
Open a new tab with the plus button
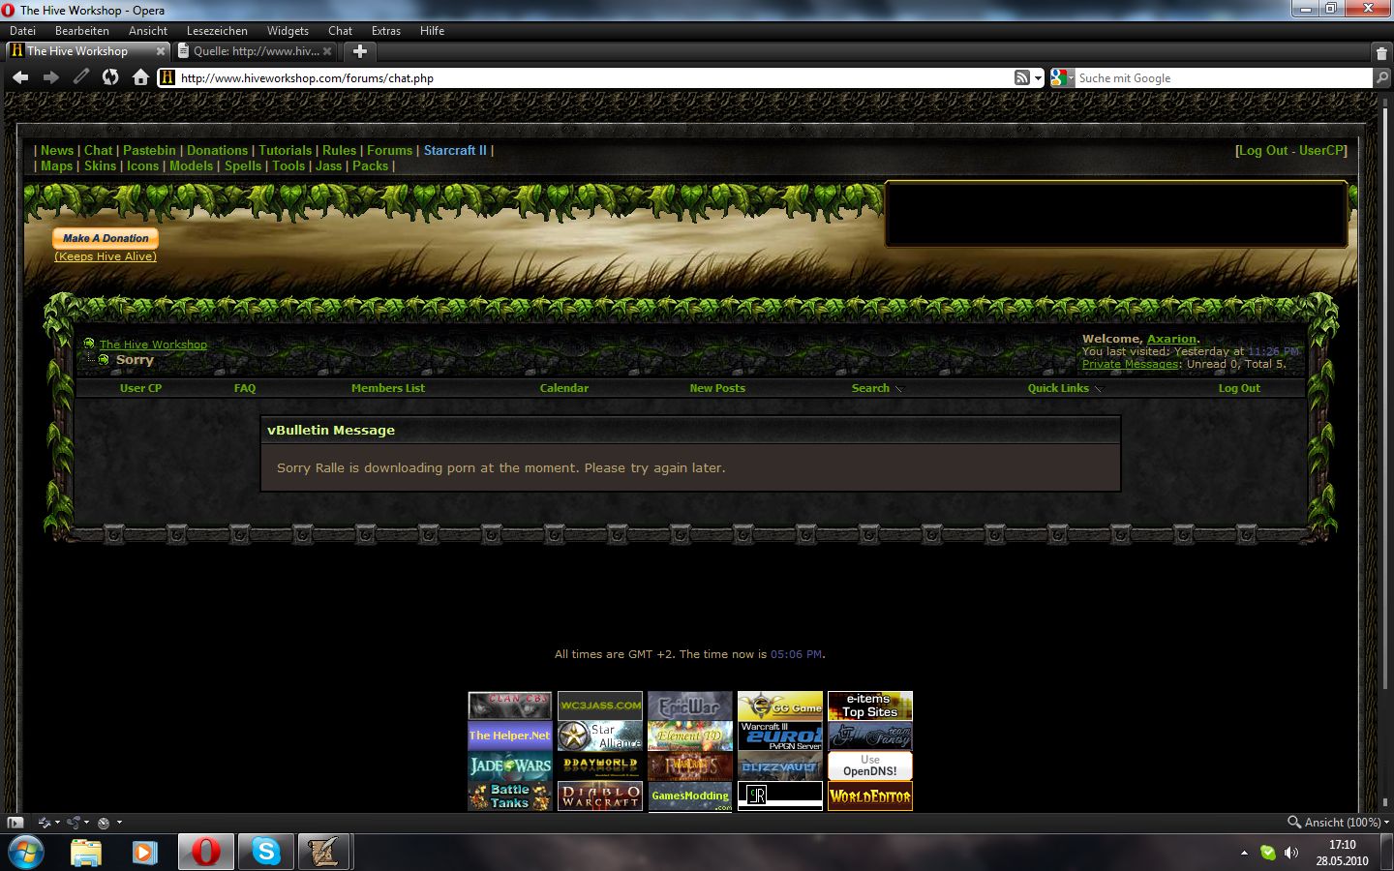[360, 51]
